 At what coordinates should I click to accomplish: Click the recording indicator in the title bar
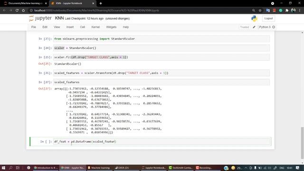[272, 3]
